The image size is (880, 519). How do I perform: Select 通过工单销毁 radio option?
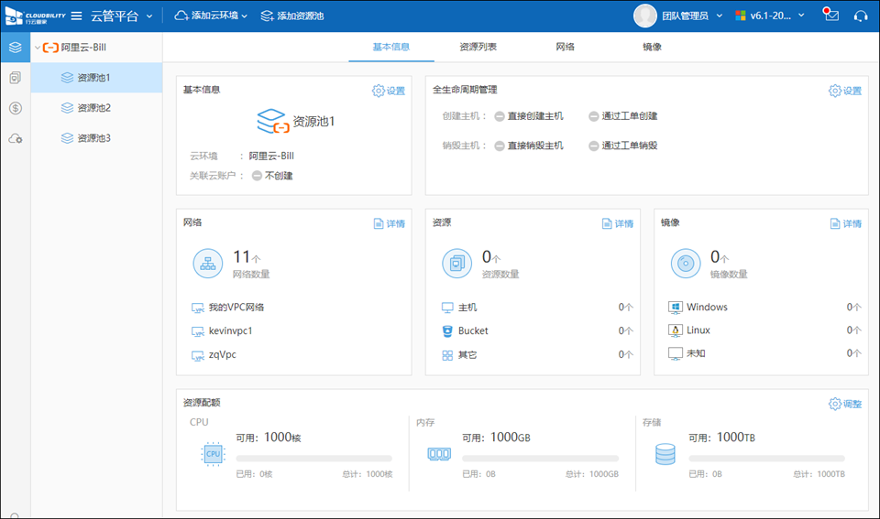pyautogui.click(x=594, y=146)
